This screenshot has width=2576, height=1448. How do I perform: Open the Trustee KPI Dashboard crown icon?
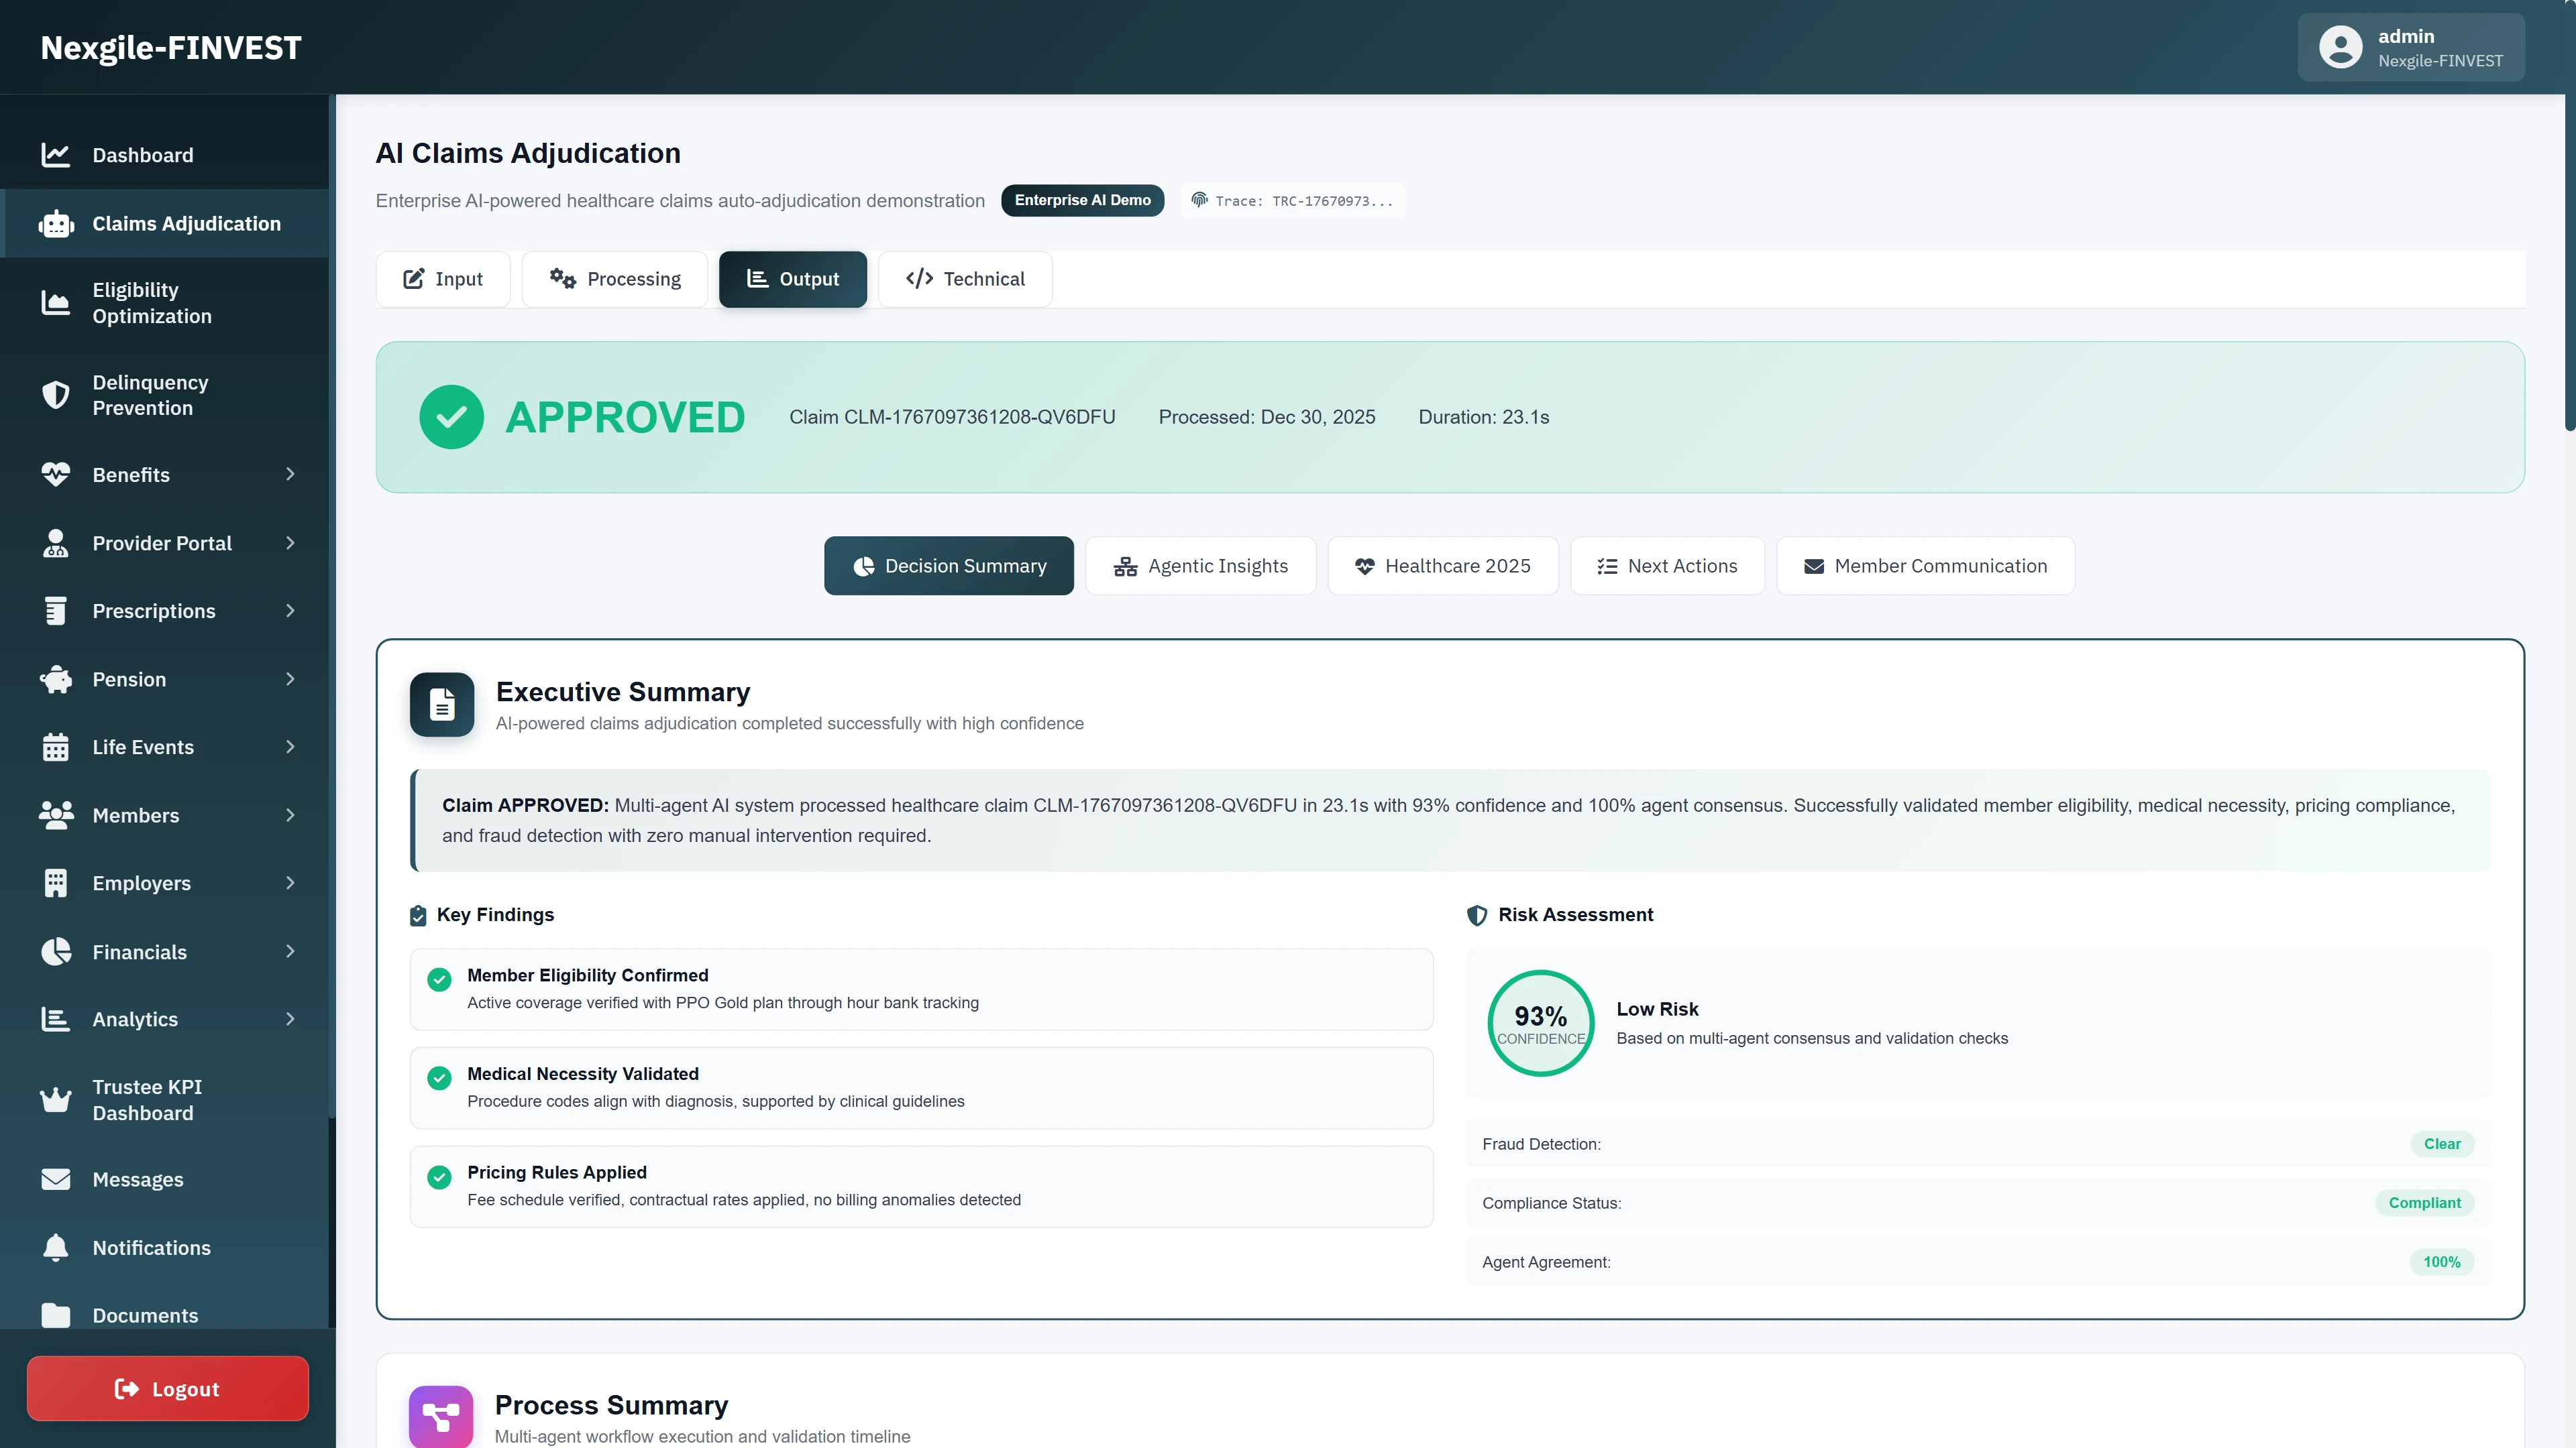coord(56,1099)
